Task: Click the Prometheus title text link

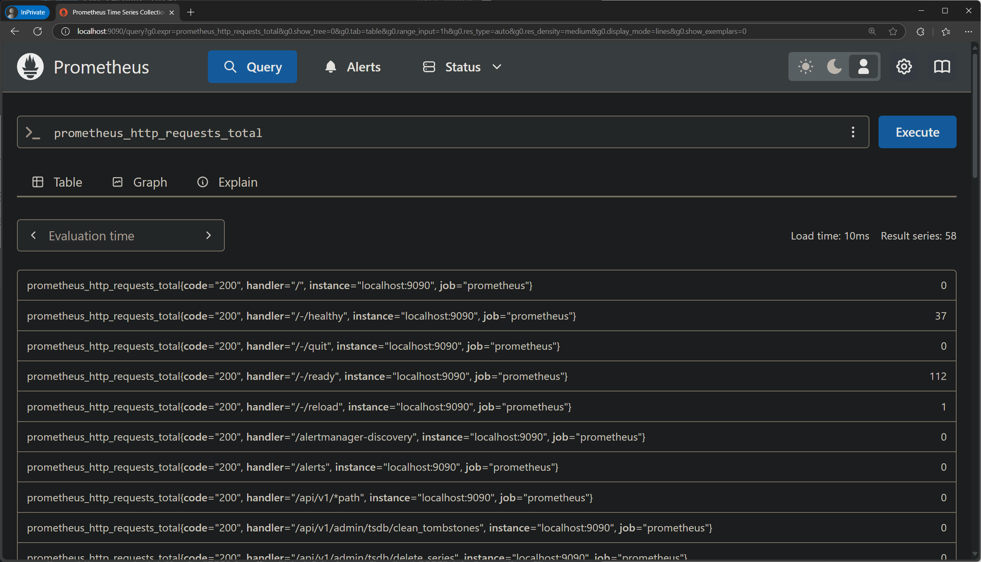Action: pyautogui.click(x=101, y=67)
